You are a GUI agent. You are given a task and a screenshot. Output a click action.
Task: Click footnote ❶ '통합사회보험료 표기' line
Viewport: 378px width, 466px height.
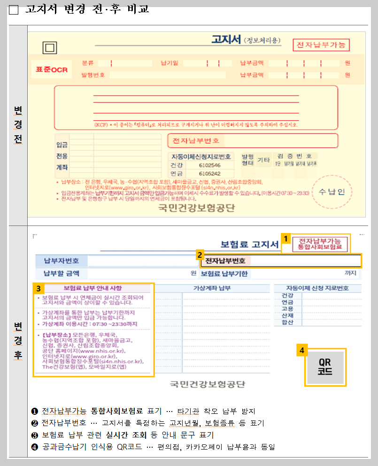(x=143, y=411)
